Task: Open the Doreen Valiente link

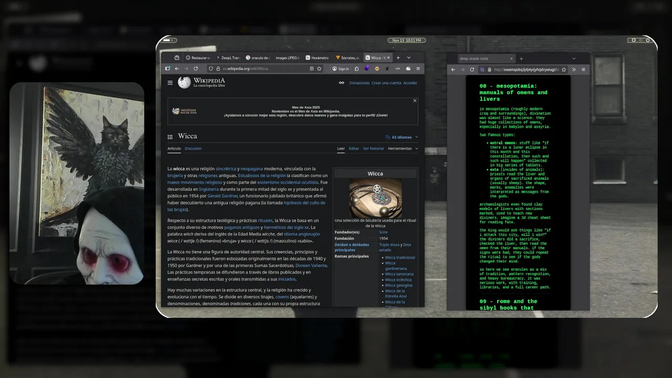Action: tap(311, 265)
